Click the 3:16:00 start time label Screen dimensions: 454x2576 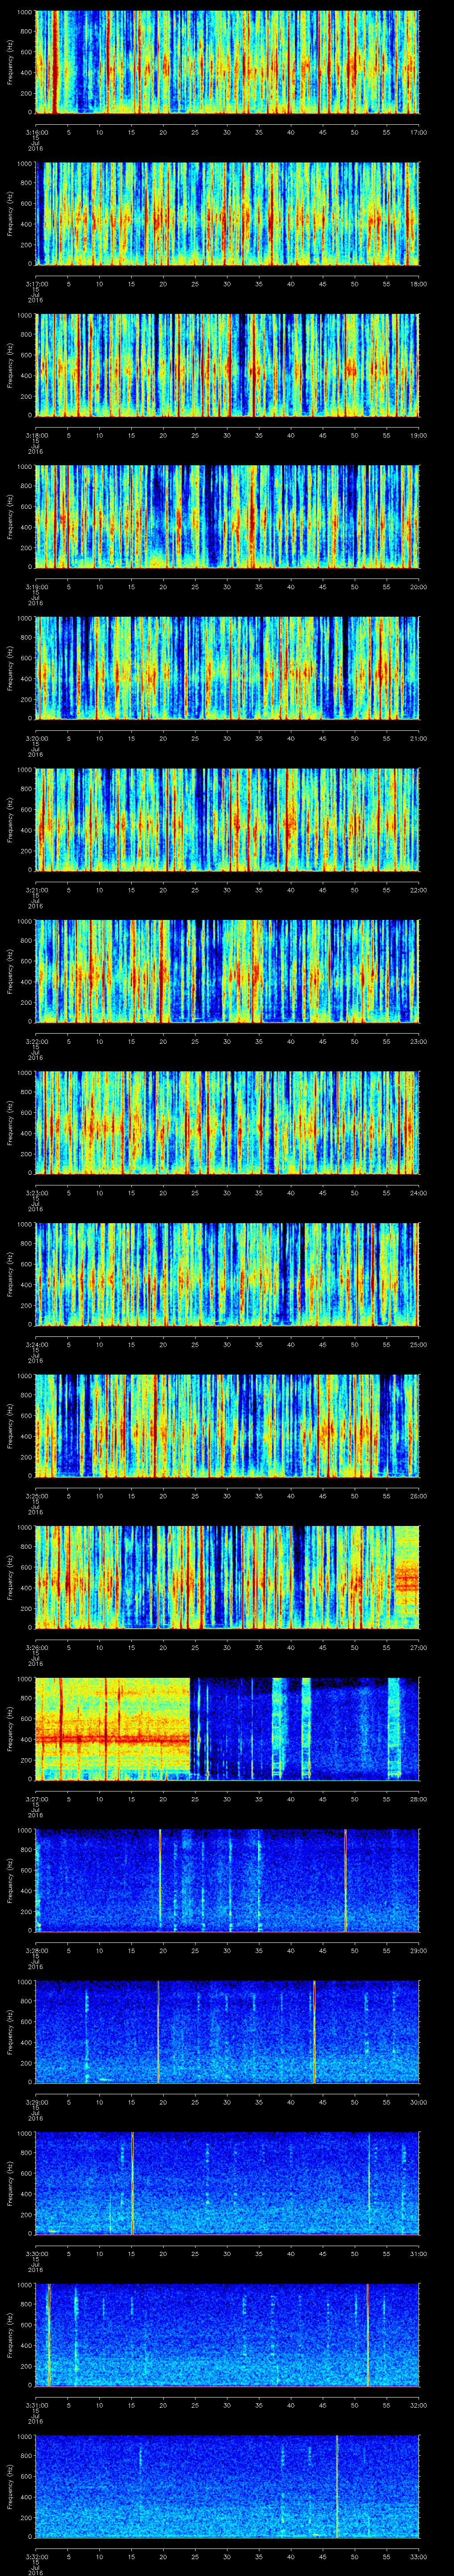tap(37, 132)
